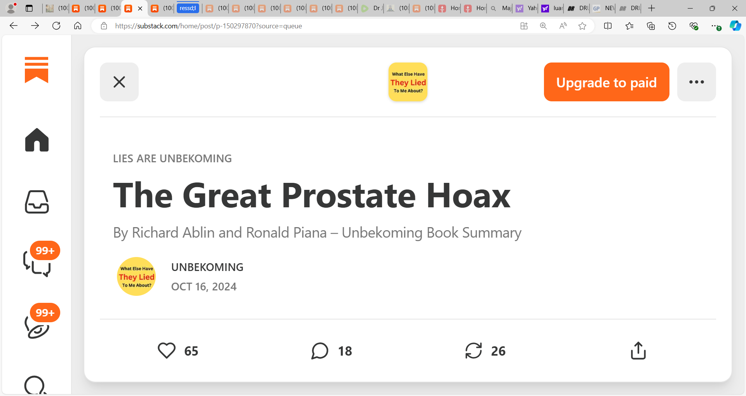Add this page to favorites with the star

[582, 26]
